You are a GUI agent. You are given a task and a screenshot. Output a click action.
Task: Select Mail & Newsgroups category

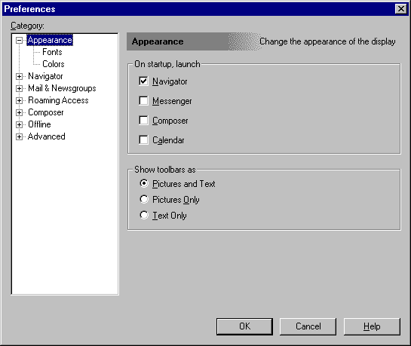[62, 88]
